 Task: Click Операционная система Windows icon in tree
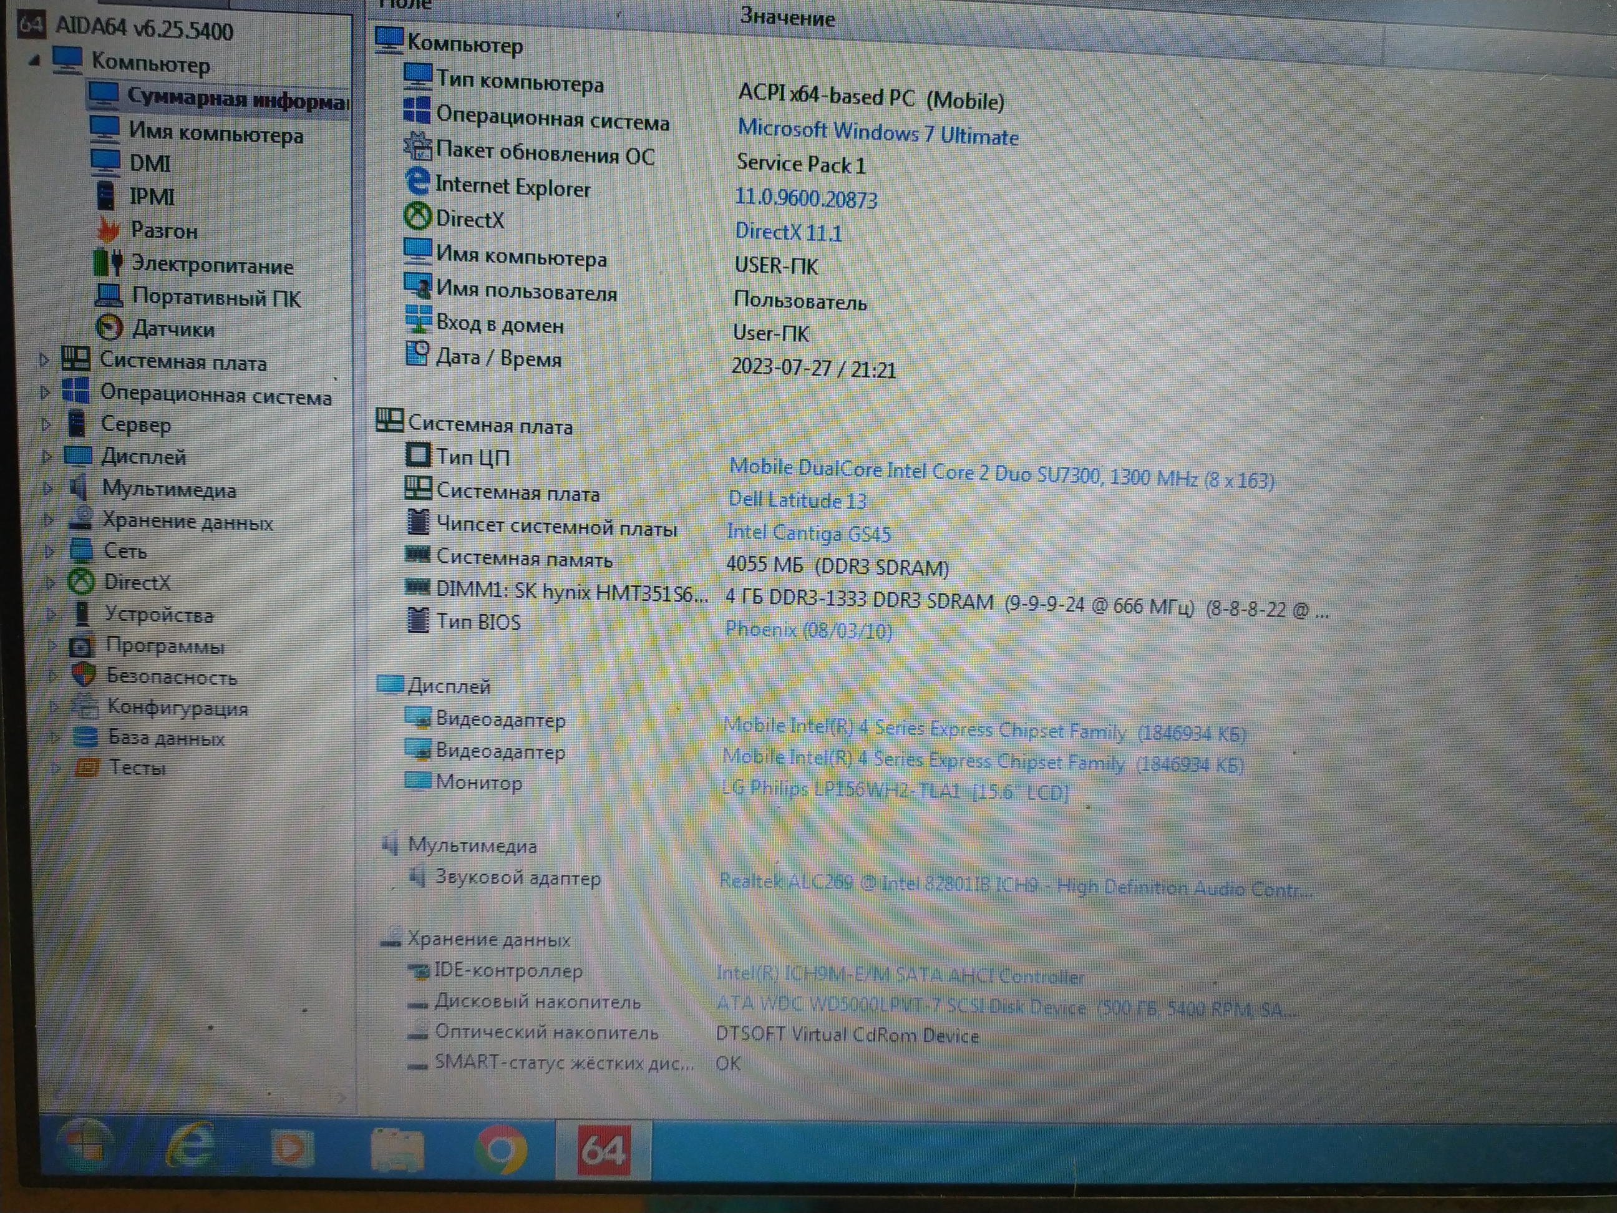coord(76,391)
